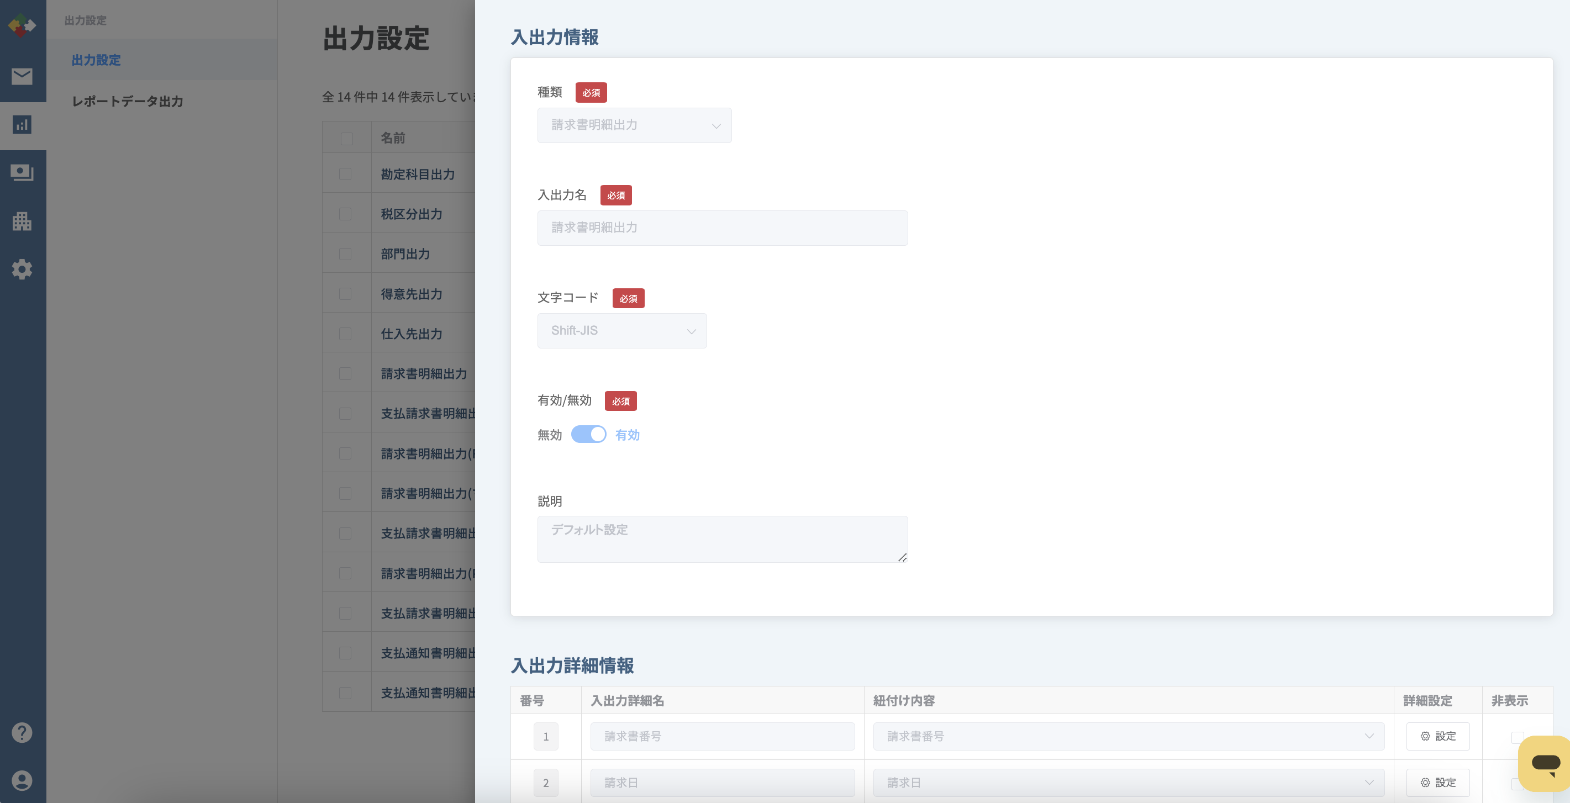
Task: Open 紐付け内容 dropdown for 請求日
Action: [x=1129, y=782]
